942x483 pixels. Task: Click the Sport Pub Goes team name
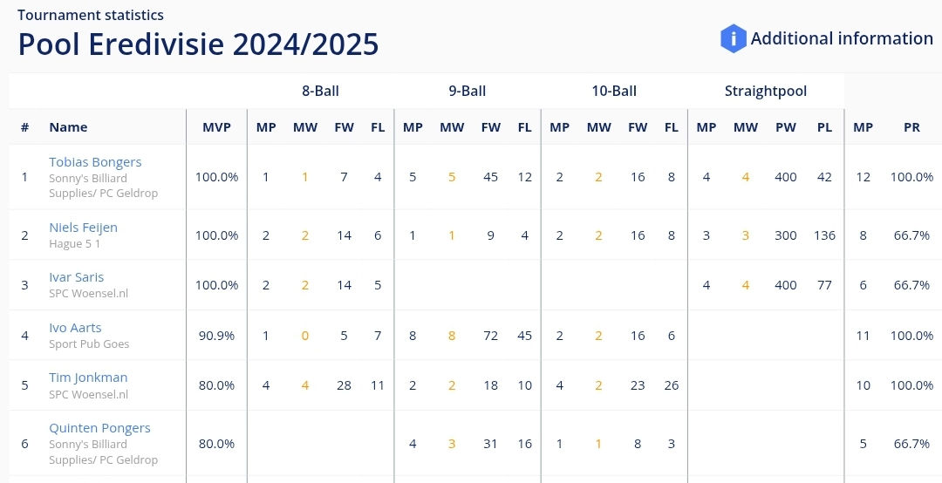coord(89,344)
